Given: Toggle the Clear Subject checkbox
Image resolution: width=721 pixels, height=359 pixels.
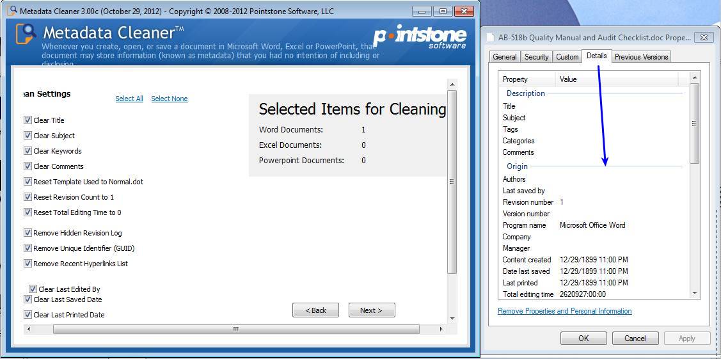Looking at the screenshot, I should (x=28, y=136).
